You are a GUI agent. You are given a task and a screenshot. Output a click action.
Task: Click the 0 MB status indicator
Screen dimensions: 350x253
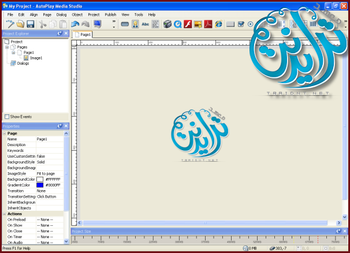250,248
